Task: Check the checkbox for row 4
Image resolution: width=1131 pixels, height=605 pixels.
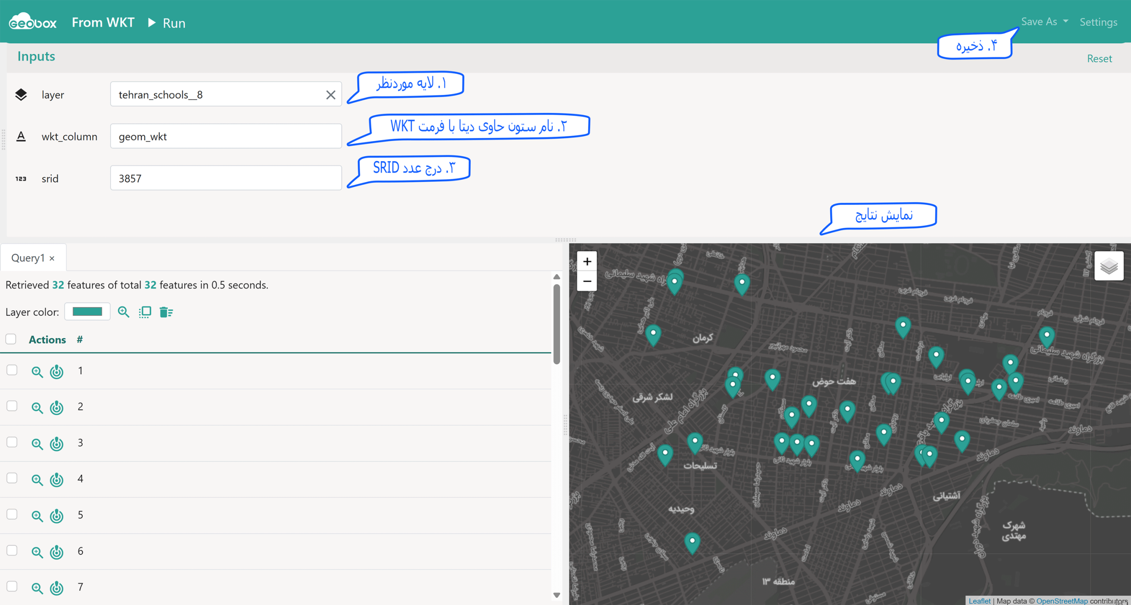Action: (x=12, y=478)
